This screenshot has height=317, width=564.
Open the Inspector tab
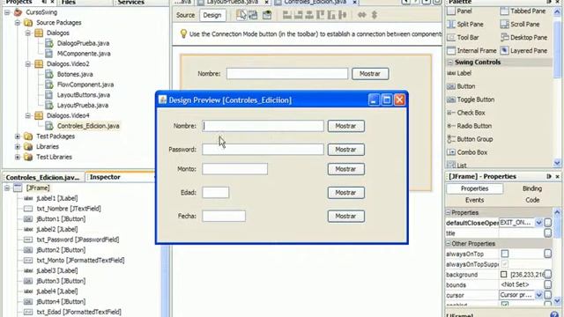(105, 177)
